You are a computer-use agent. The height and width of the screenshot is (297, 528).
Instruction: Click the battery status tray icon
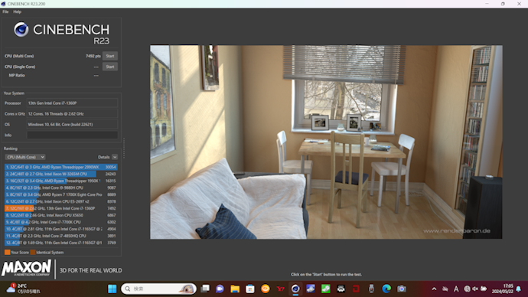click(x=484, y=289)
